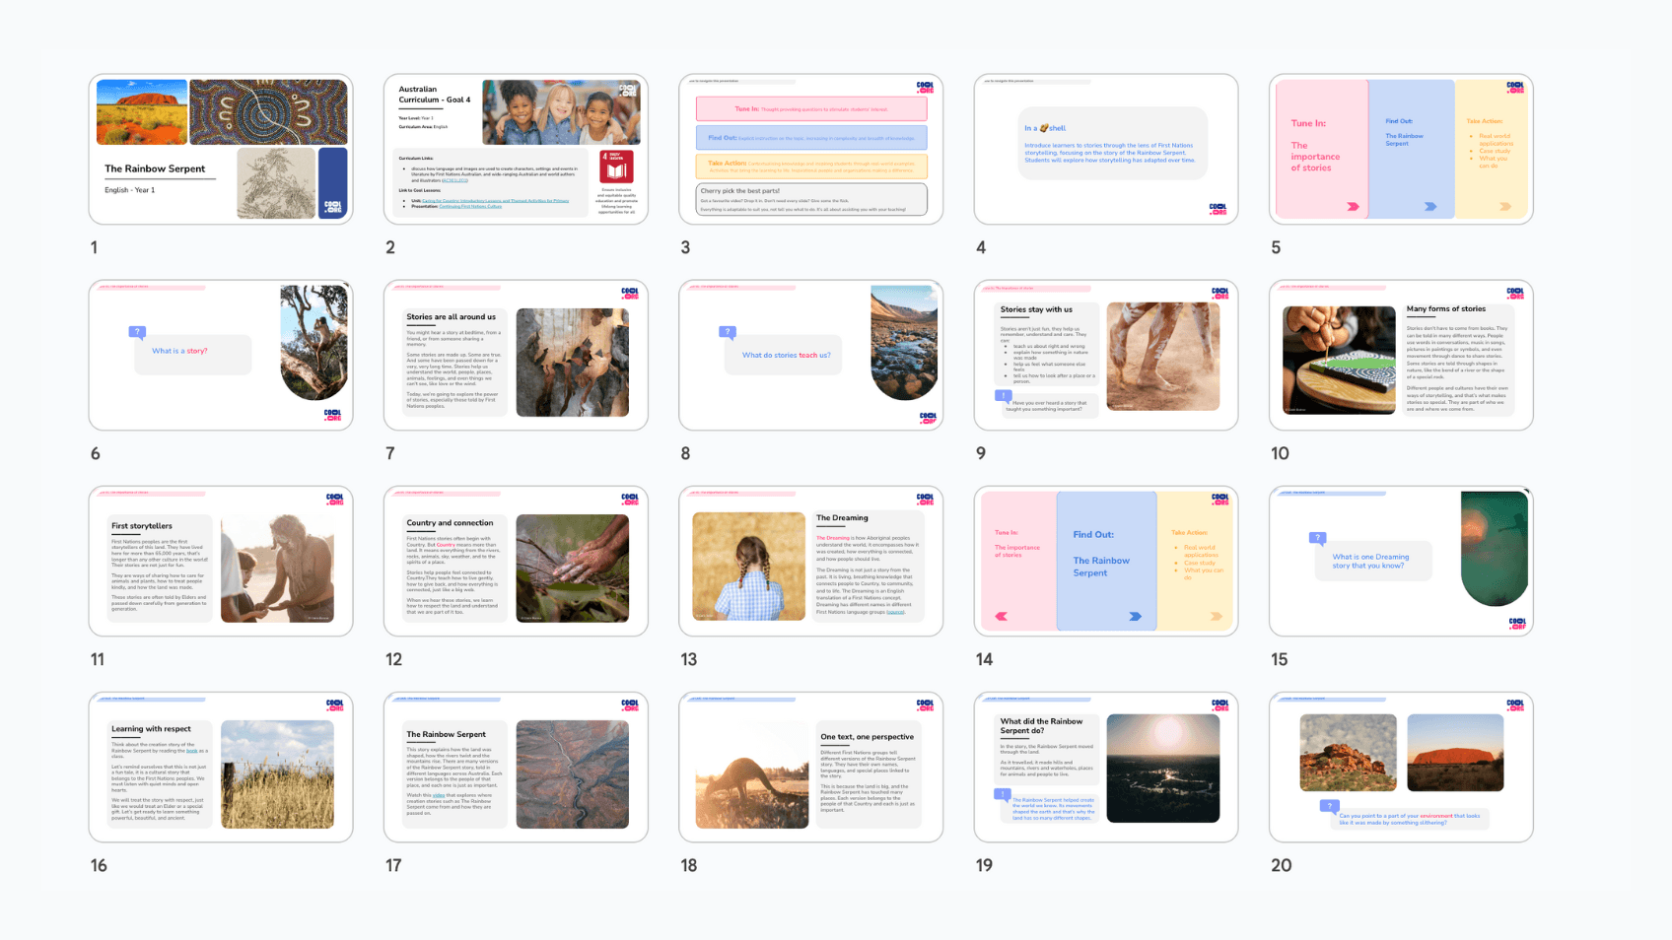The height and width of the screenshot is (940, 1672).
Task: Select the 'One text, one perspective' slide 18
Action: (x=810, y=767)
